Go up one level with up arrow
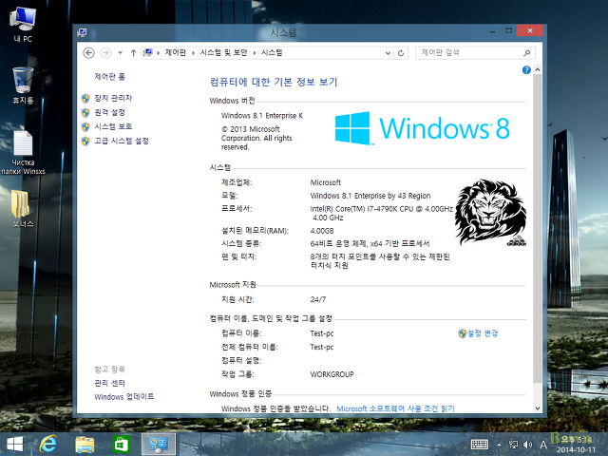The height and width of the screenshot is (456, 608). tap(133, 53)
